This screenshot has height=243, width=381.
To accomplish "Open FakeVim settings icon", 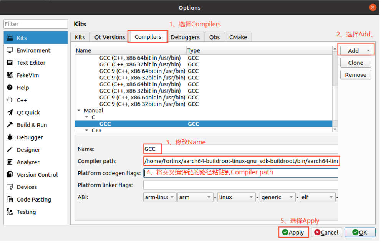I will click(10, 75).
